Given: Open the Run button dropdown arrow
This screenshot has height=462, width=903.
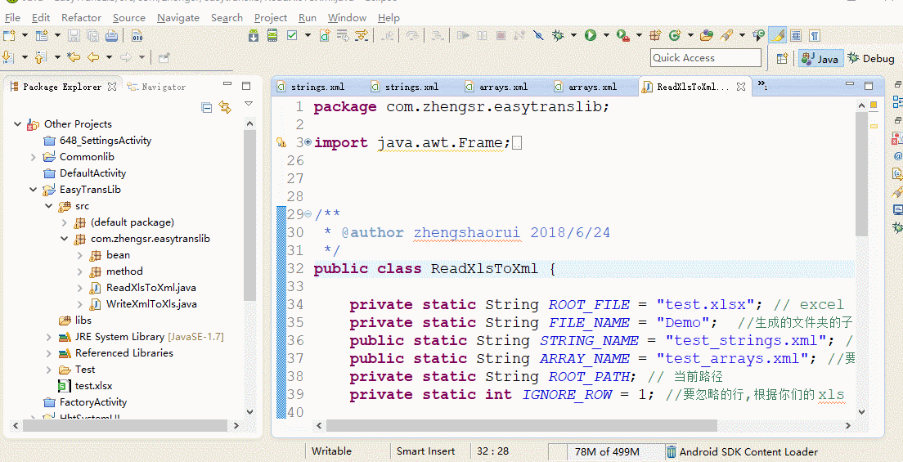Looking at the screenshot, I should pos(606,36).
